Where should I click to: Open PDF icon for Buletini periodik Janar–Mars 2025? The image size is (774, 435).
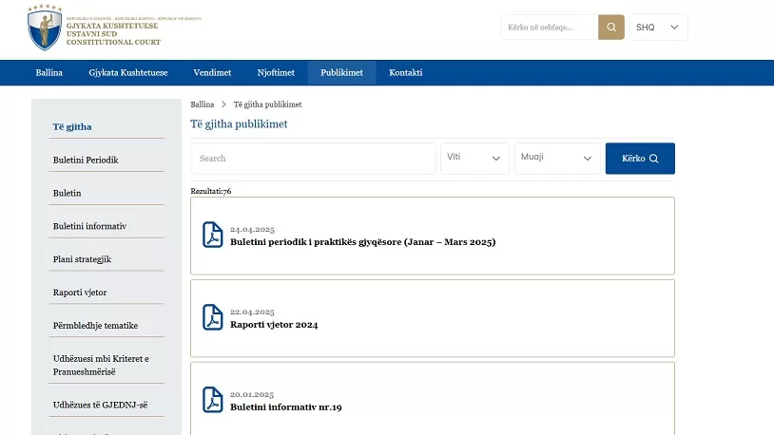pyautogui.click(x=213, y=236)
